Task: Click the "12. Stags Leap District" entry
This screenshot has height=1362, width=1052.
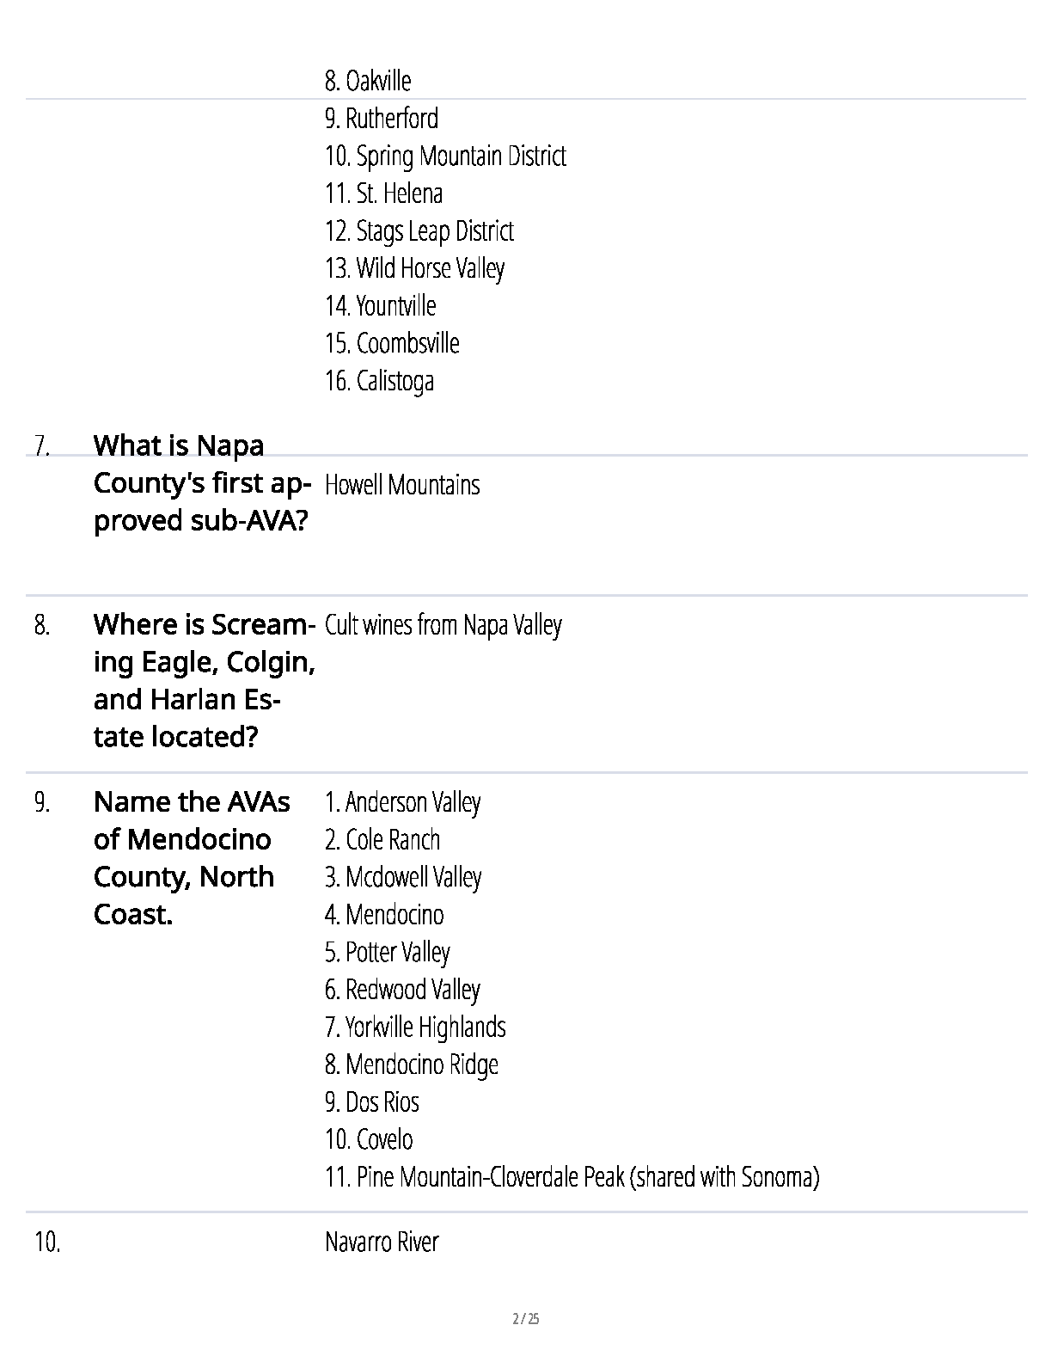Action: (x=419, y=231)
